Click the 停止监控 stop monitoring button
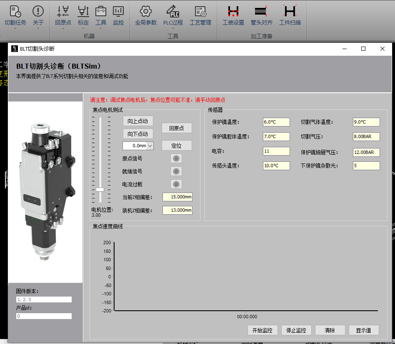 coord(296,330)
